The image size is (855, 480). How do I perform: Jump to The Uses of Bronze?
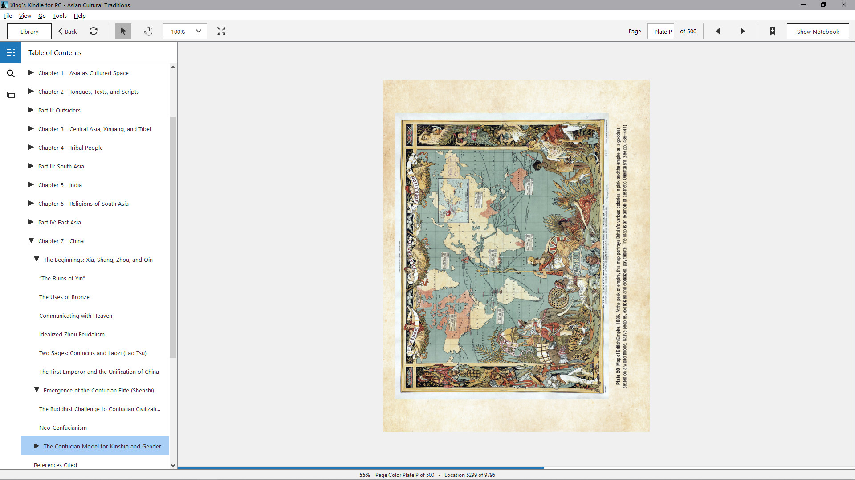click(64, 297)
